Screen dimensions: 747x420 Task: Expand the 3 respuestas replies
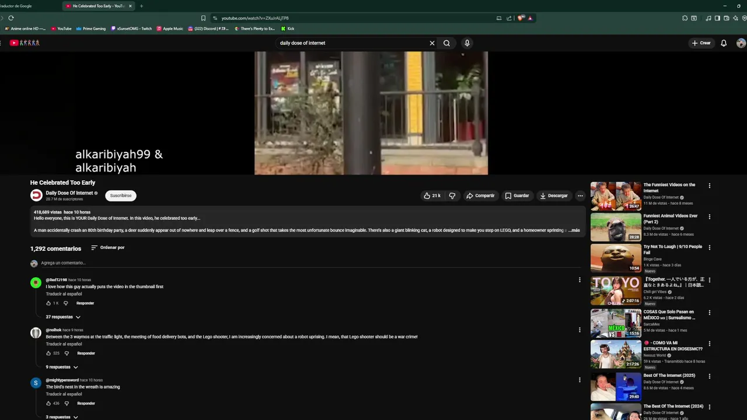point(62,417)
